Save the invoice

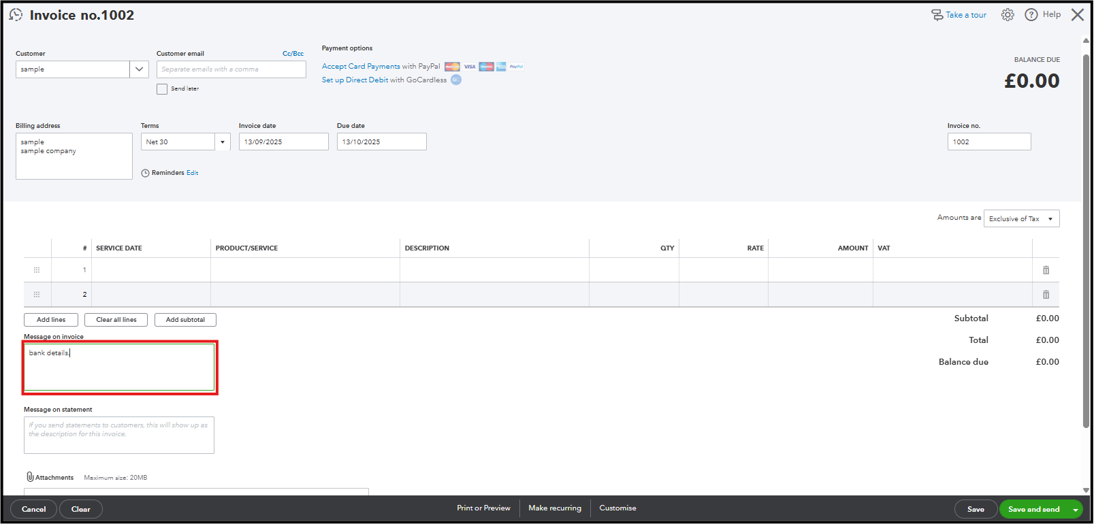[x=976, y=509]
